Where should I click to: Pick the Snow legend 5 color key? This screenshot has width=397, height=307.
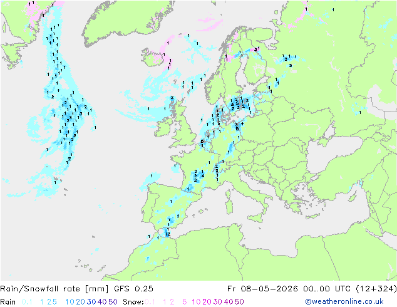[185, 302]
